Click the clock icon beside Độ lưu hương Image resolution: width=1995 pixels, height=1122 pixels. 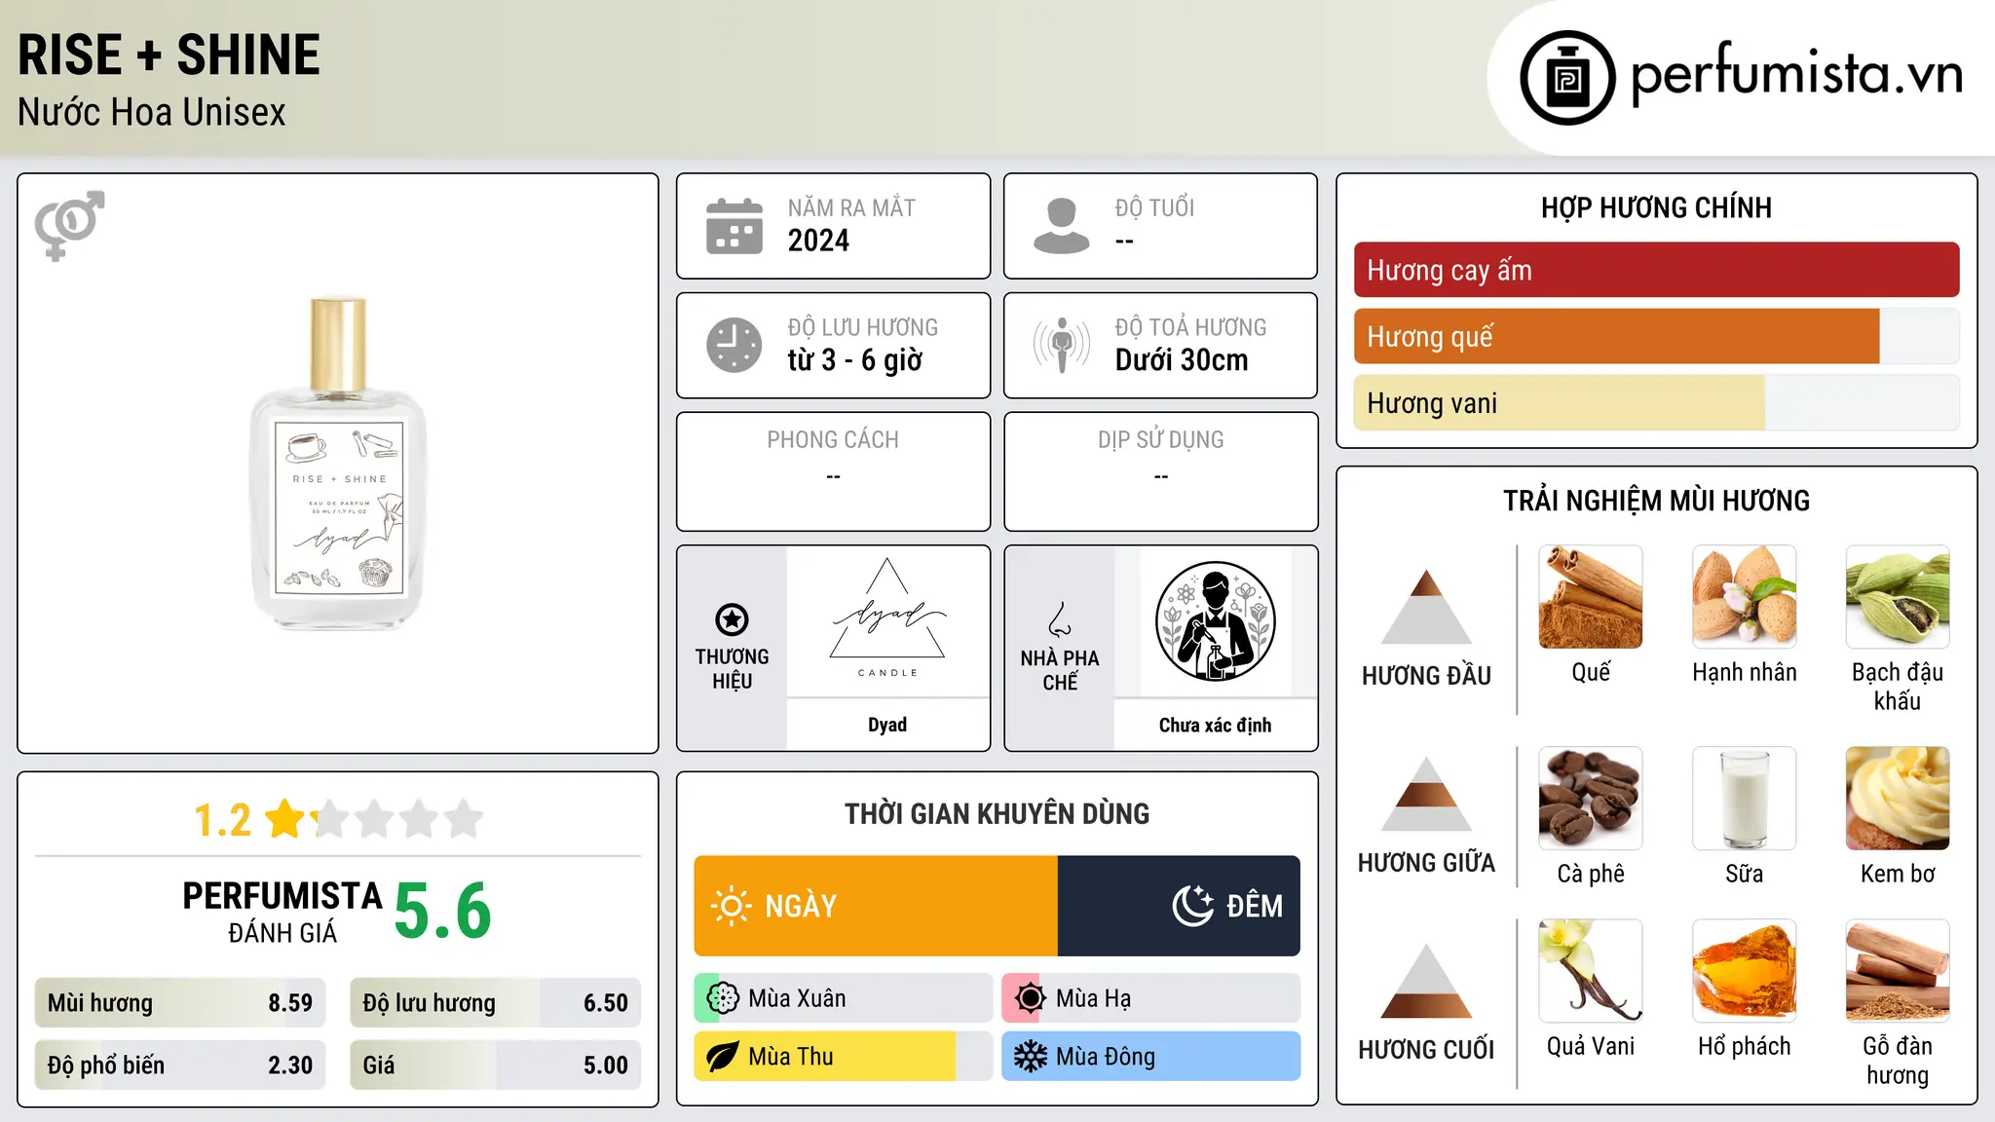pyautogui.click(x=734, y=345)
